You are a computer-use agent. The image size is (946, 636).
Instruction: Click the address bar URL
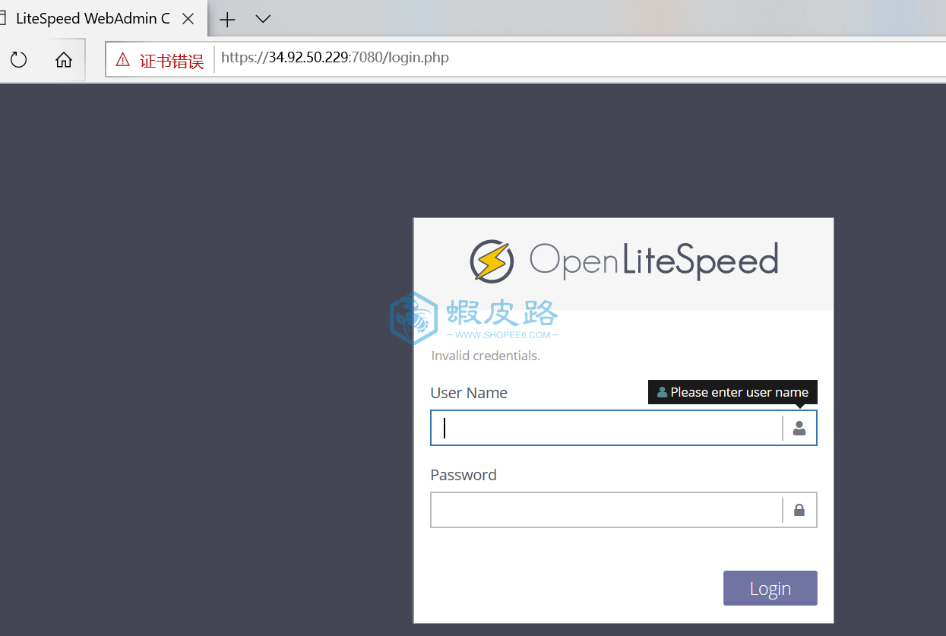tap(335, 59)
